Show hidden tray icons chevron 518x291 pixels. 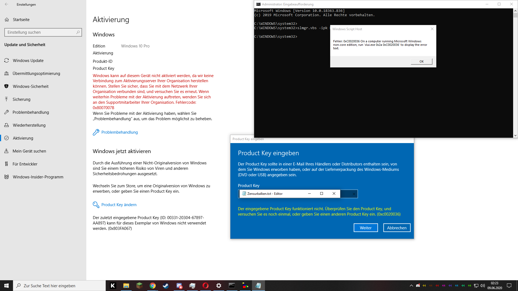pos(411,286)
